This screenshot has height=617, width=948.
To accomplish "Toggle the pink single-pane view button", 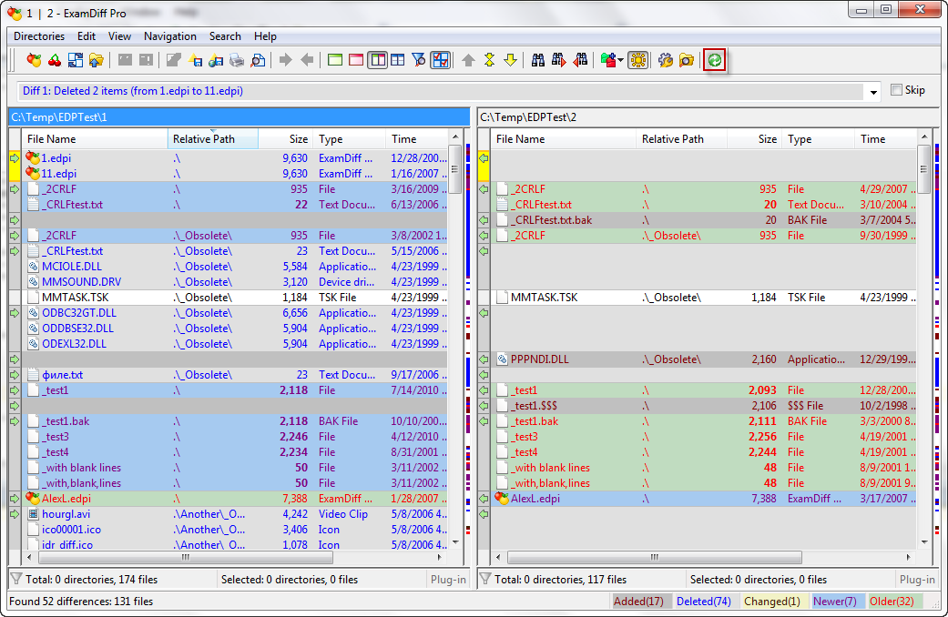I will (356, 60).
